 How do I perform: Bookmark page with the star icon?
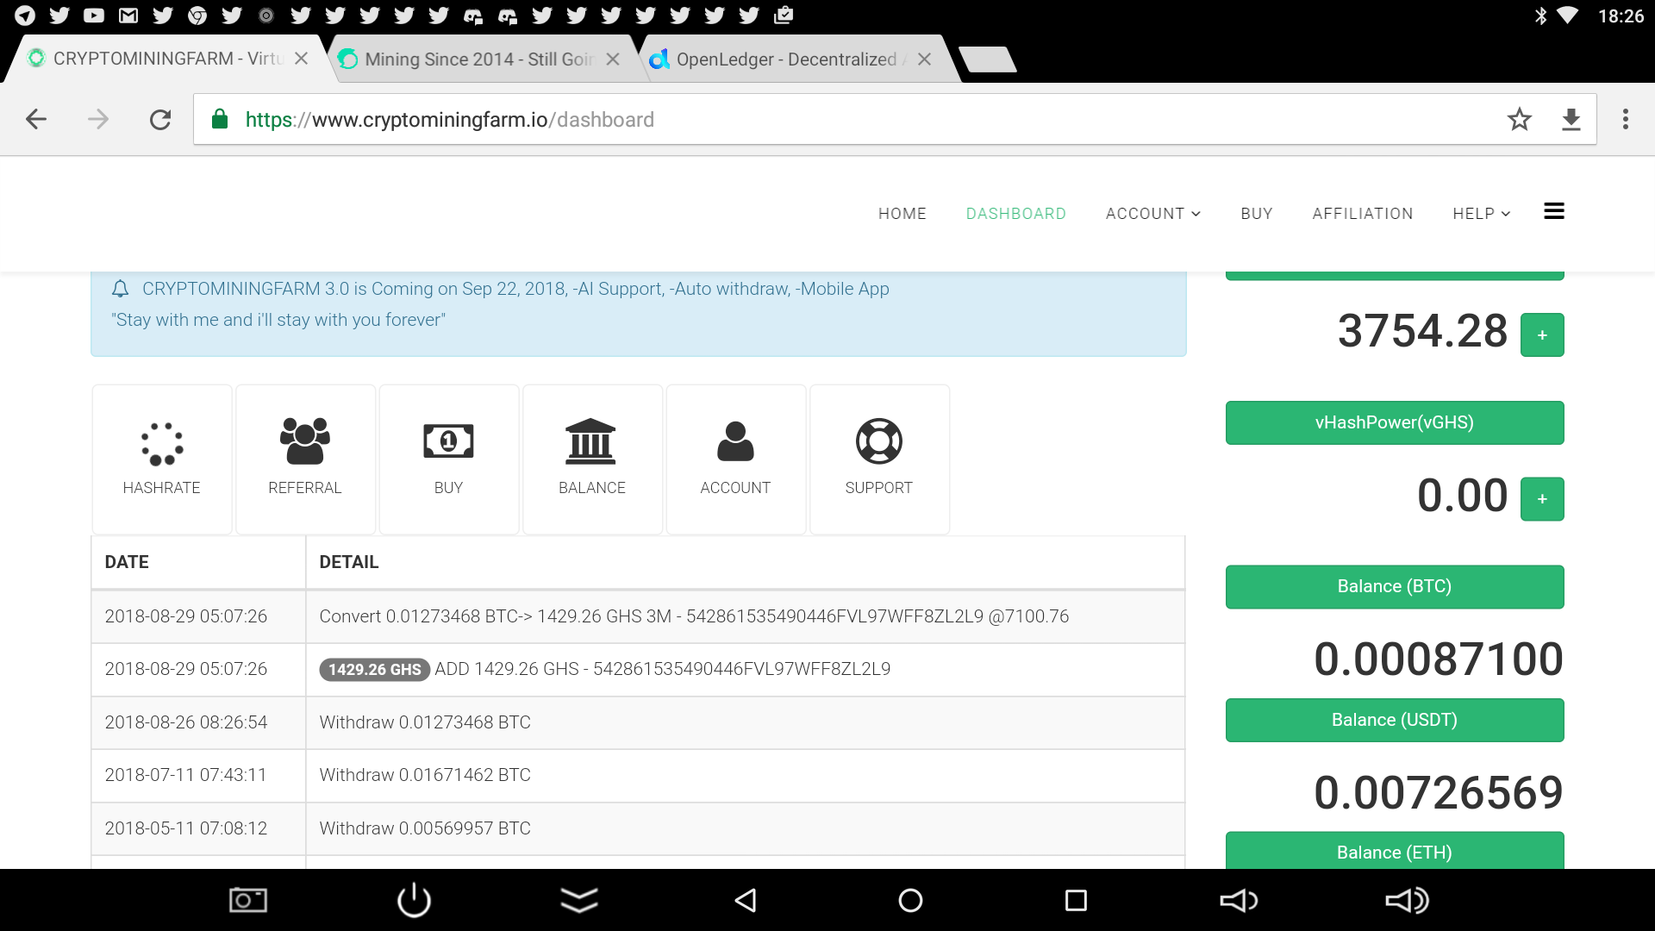pos(1519,120)
